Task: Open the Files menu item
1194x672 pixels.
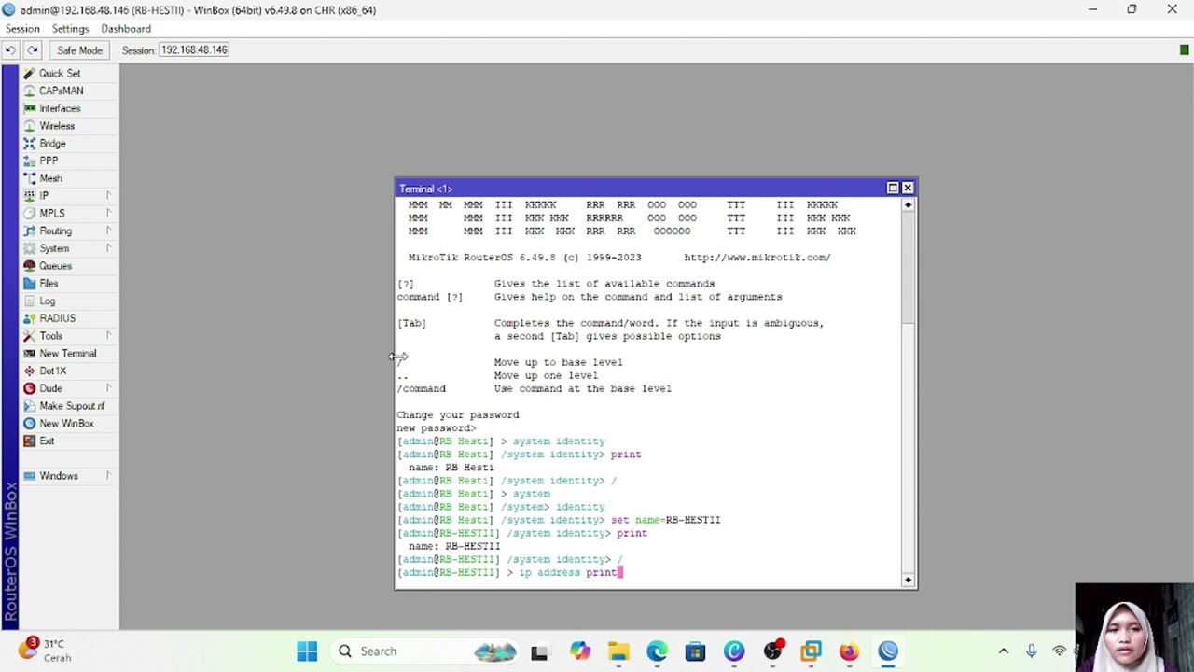Action: click(x=49, y=284)
